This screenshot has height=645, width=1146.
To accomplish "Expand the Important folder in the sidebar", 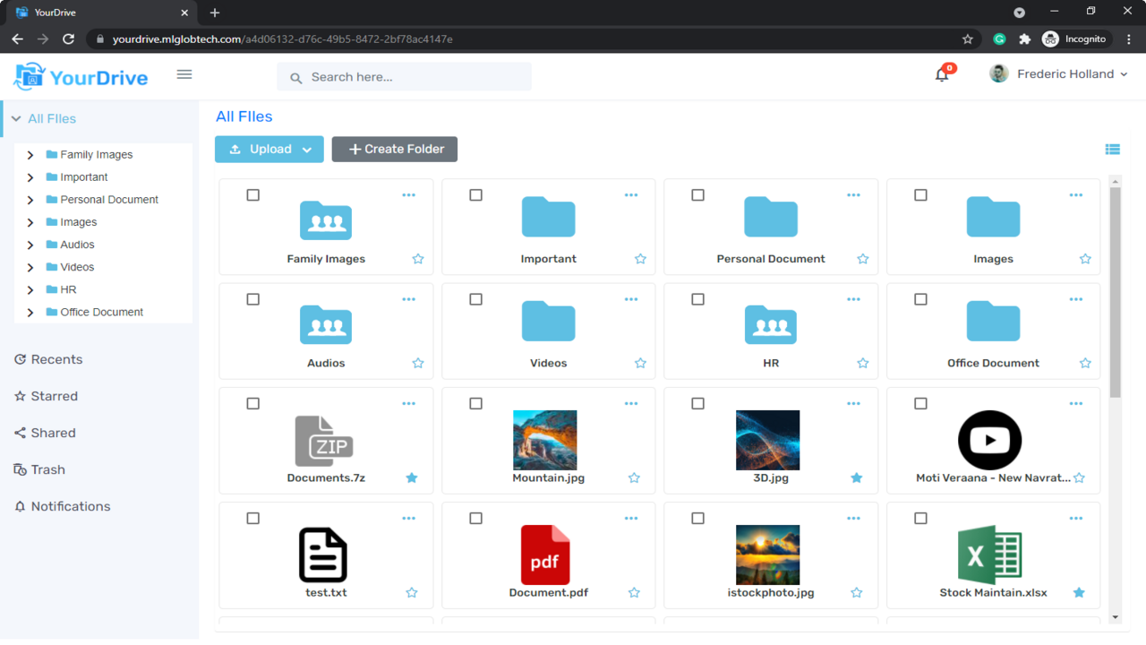I will click(30, 176).
